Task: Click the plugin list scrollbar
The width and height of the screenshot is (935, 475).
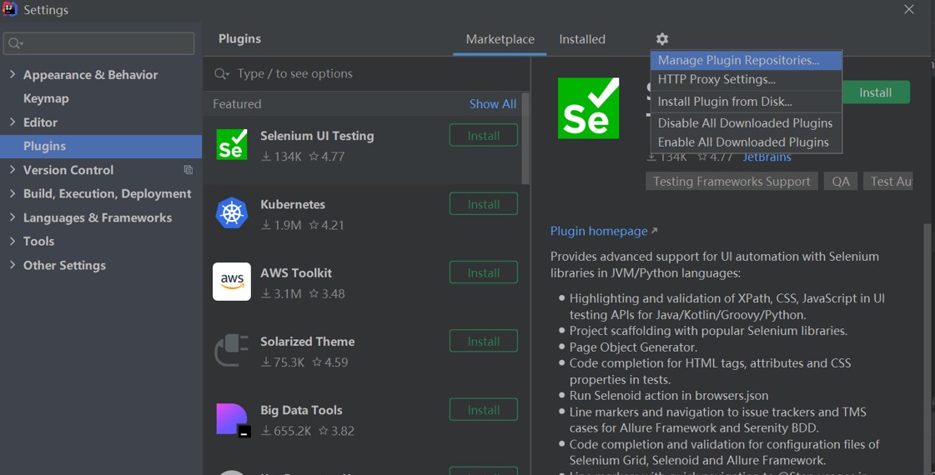Action: point(525,139)
